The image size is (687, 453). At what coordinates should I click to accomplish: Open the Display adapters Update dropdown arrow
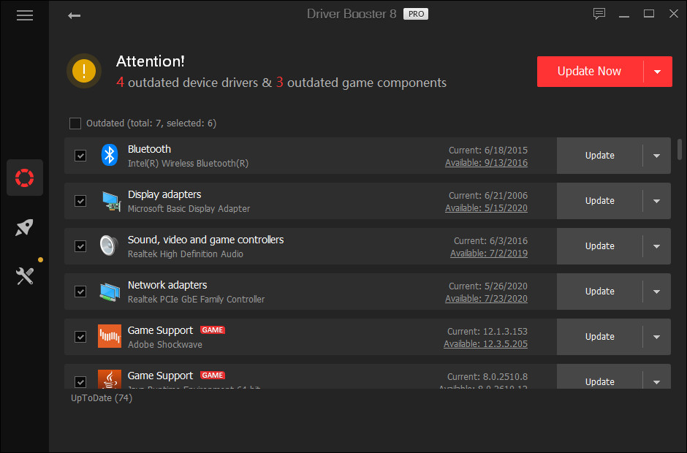tap(656, 201)
